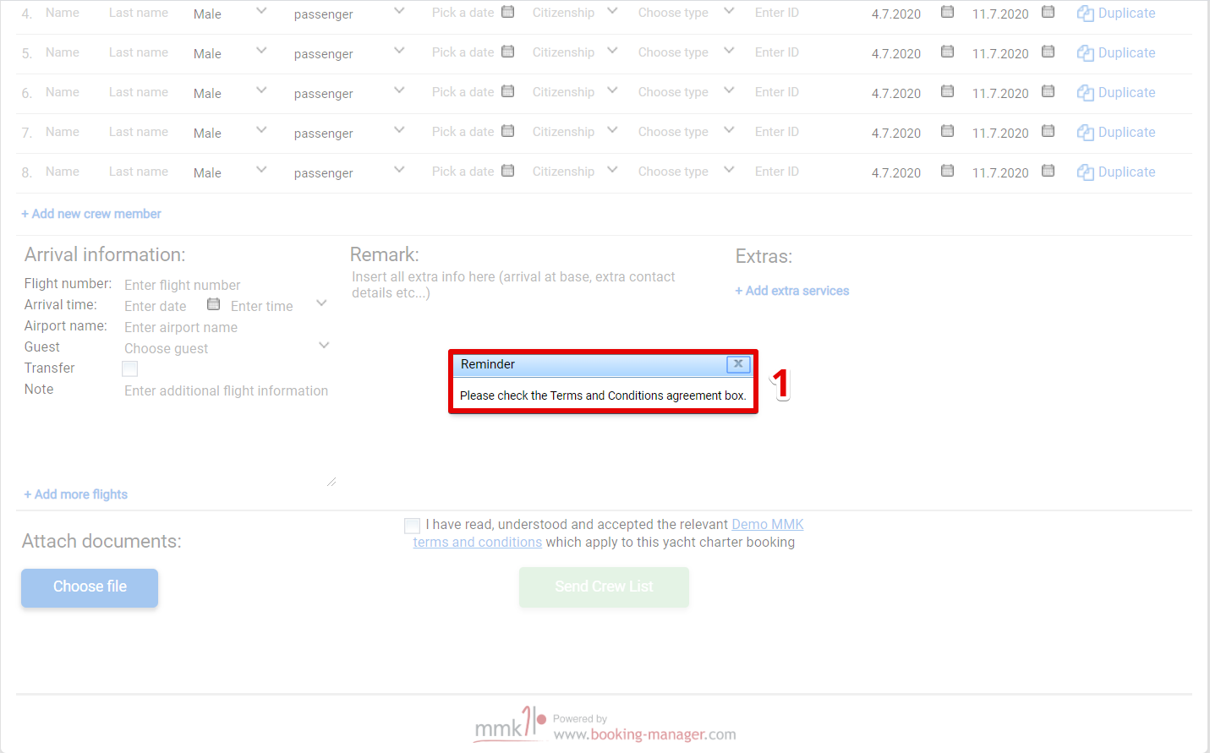This screenshot has width=1210, height=753.
Task: Duplicate crew member row 8
Action: point(1116,172)
